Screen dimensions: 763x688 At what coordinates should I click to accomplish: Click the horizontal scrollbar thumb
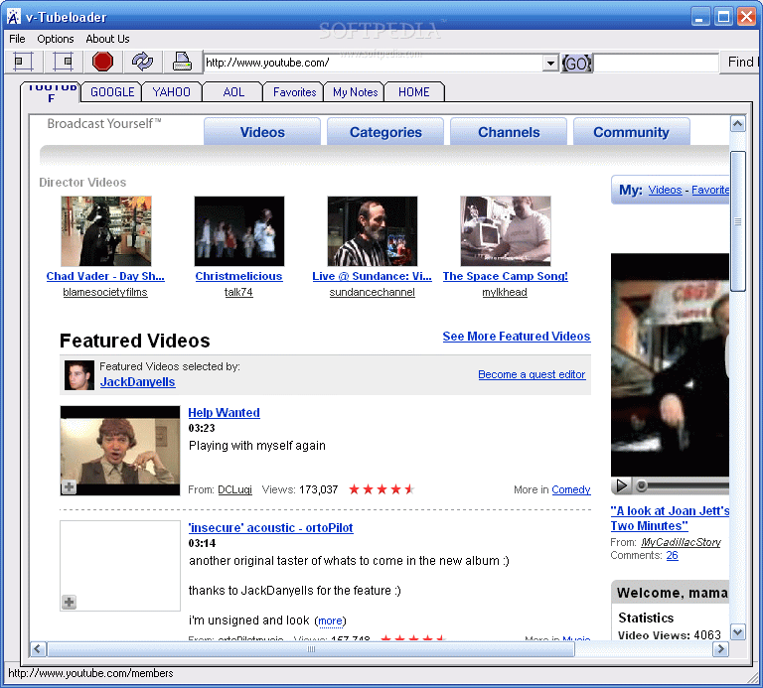point(311,649)
